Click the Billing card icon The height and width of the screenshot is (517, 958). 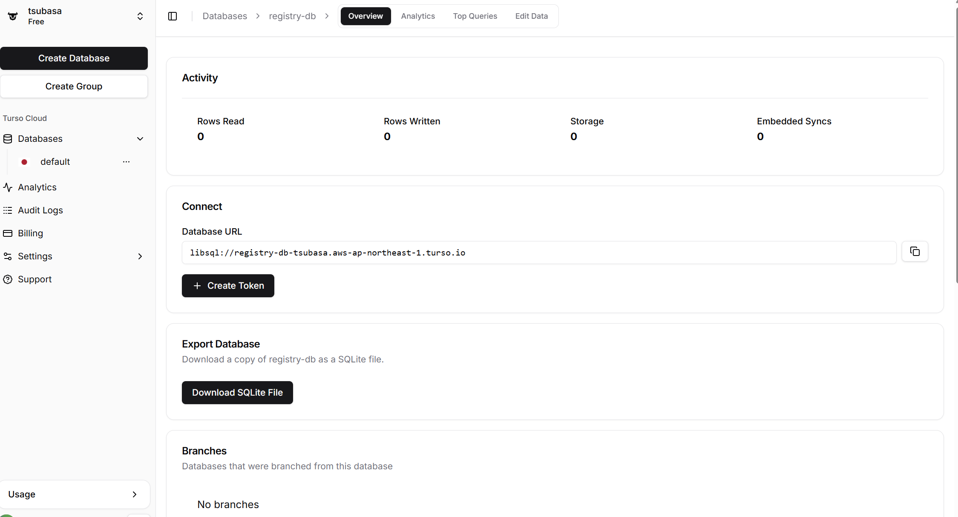point(8,233)
